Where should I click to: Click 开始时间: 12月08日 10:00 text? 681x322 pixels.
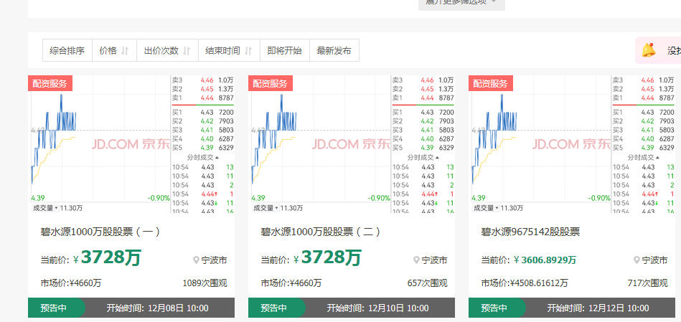157,308
